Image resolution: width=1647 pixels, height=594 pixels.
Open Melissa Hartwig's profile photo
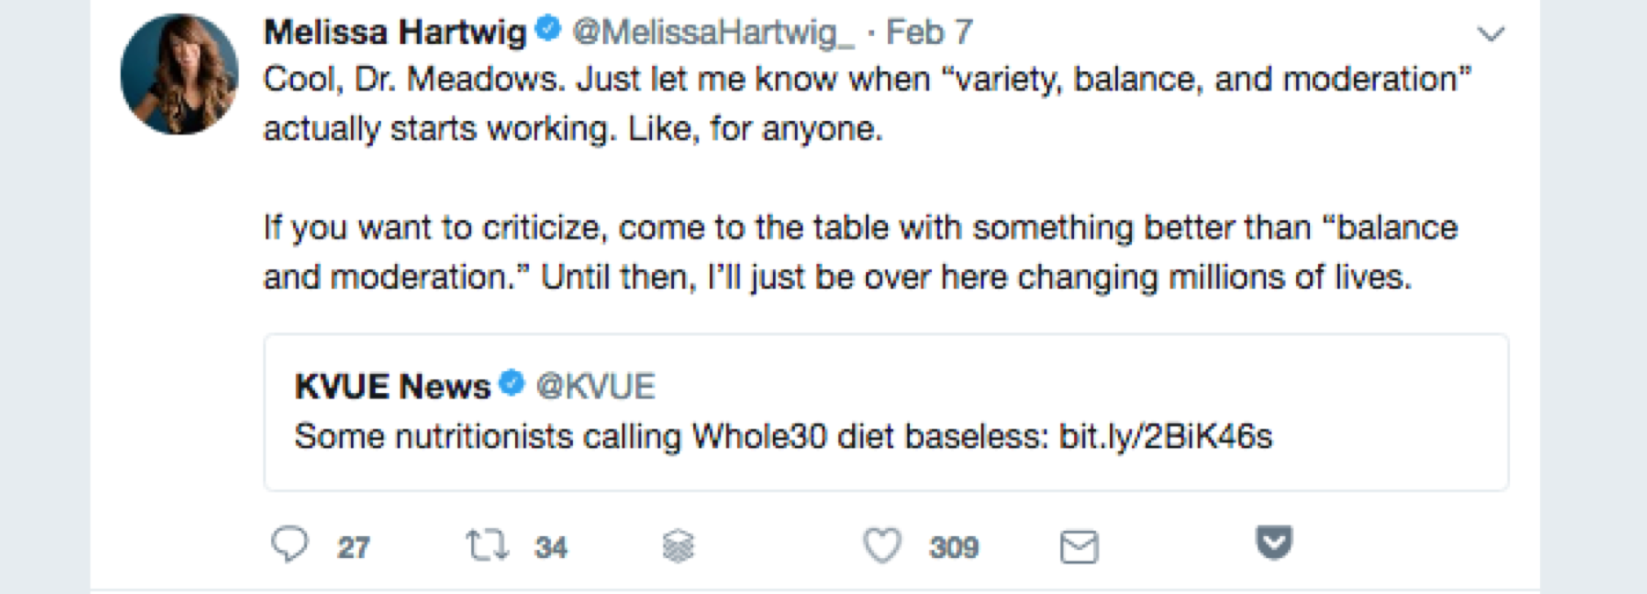[179, 74]
